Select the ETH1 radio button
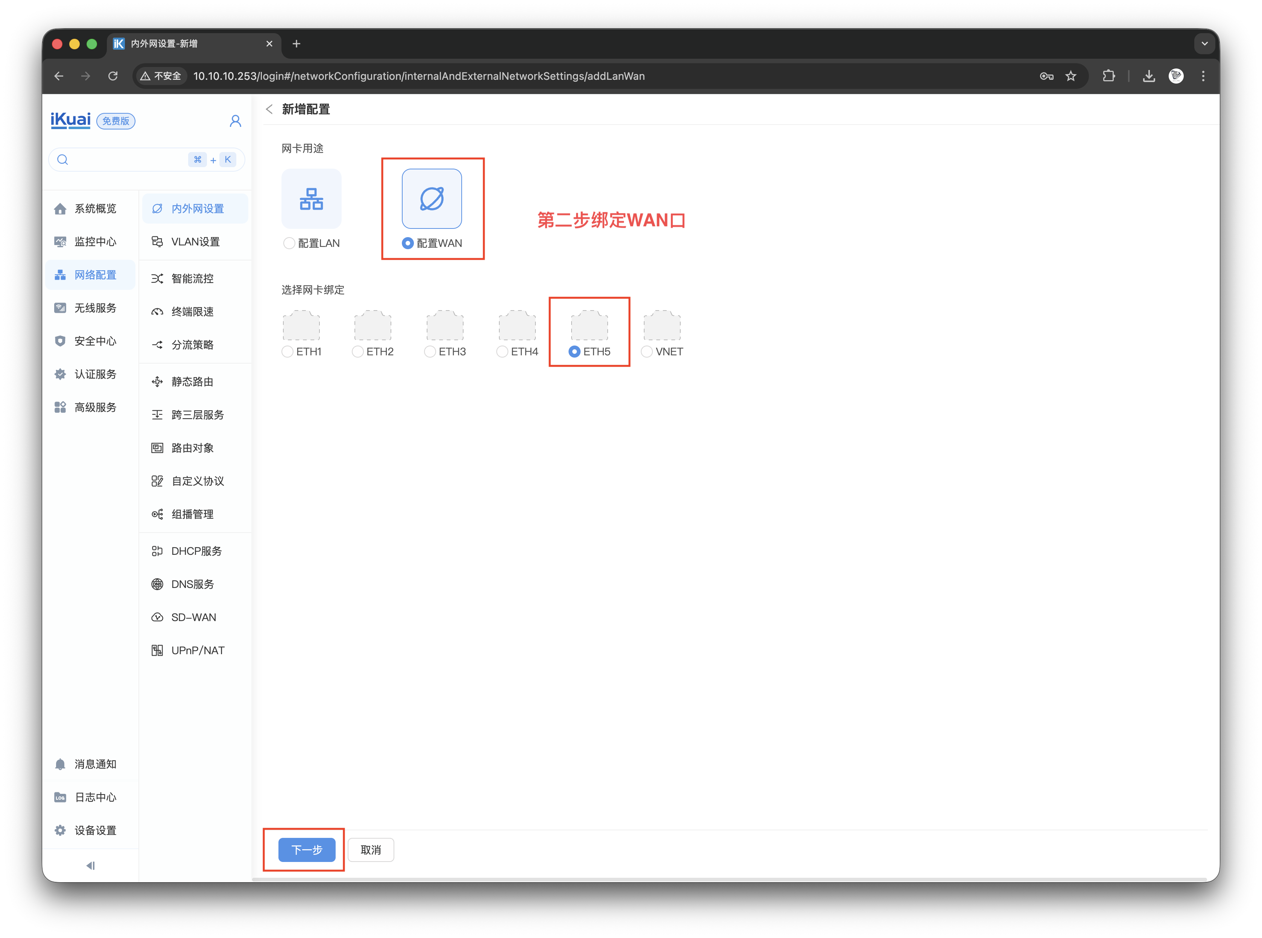The image size is (1262, 938). [x=288, y=352]
